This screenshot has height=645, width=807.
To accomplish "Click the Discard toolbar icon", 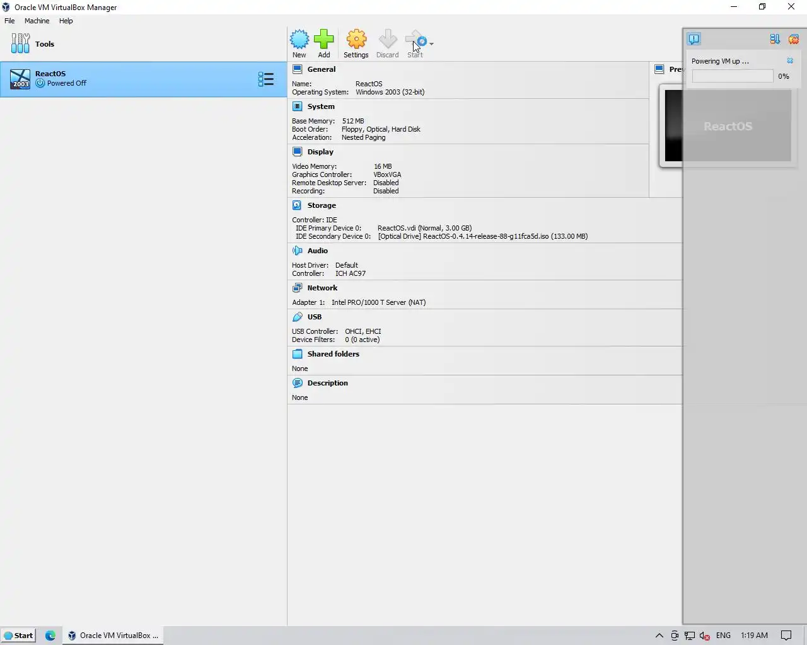I will tap(388, 40).
